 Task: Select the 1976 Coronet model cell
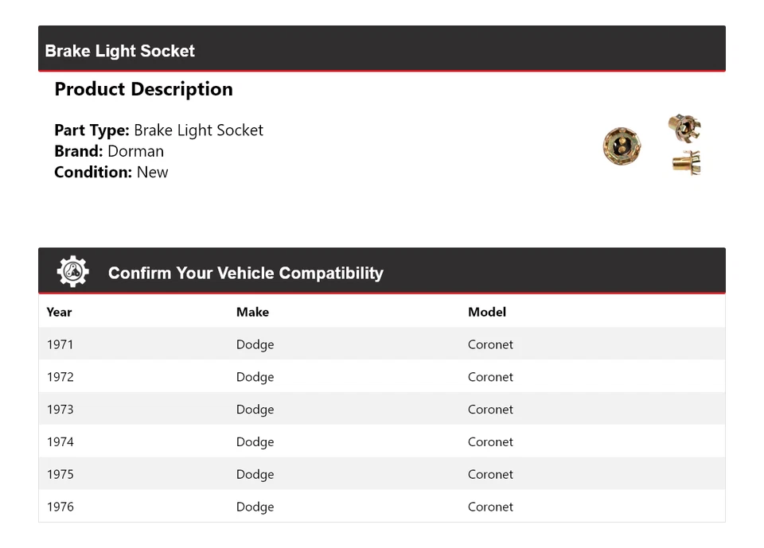pos(490,507)
